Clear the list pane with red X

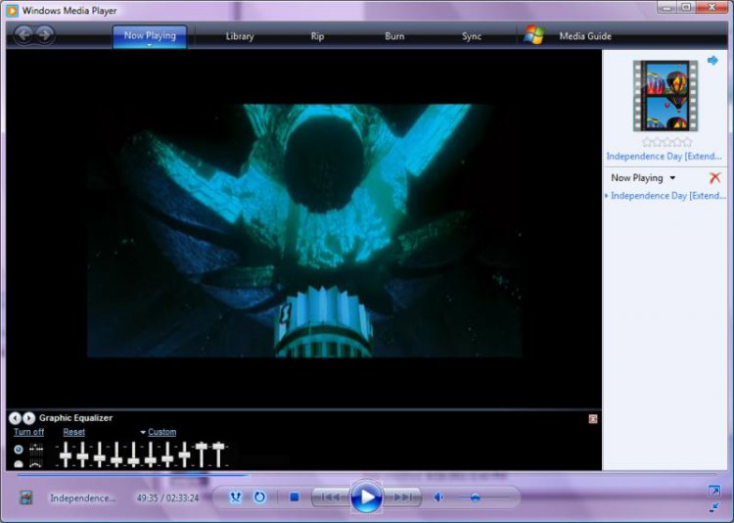(x=714, y=177)
